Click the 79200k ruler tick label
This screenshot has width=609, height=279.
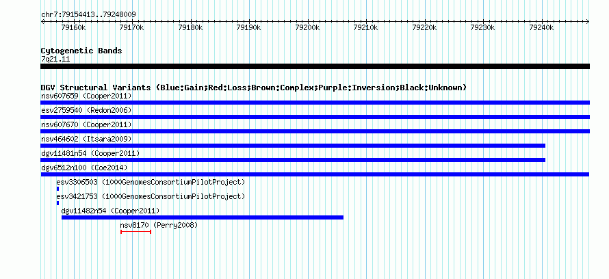coord(307,27)
